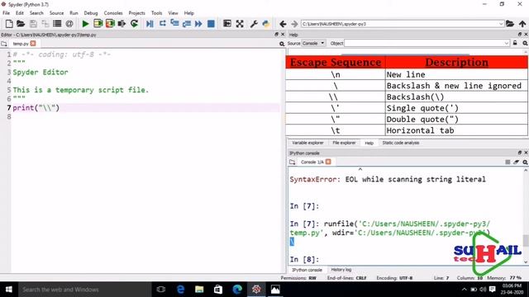Click the @ symbol toolbar icon
Image resolution: width=529 pixels, height=297 pixels.
coord(69,24)
